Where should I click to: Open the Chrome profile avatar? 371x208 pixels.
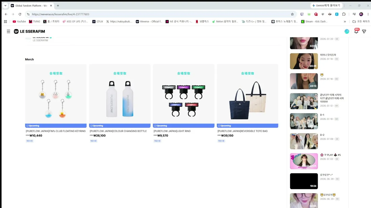tap(361, 14)
